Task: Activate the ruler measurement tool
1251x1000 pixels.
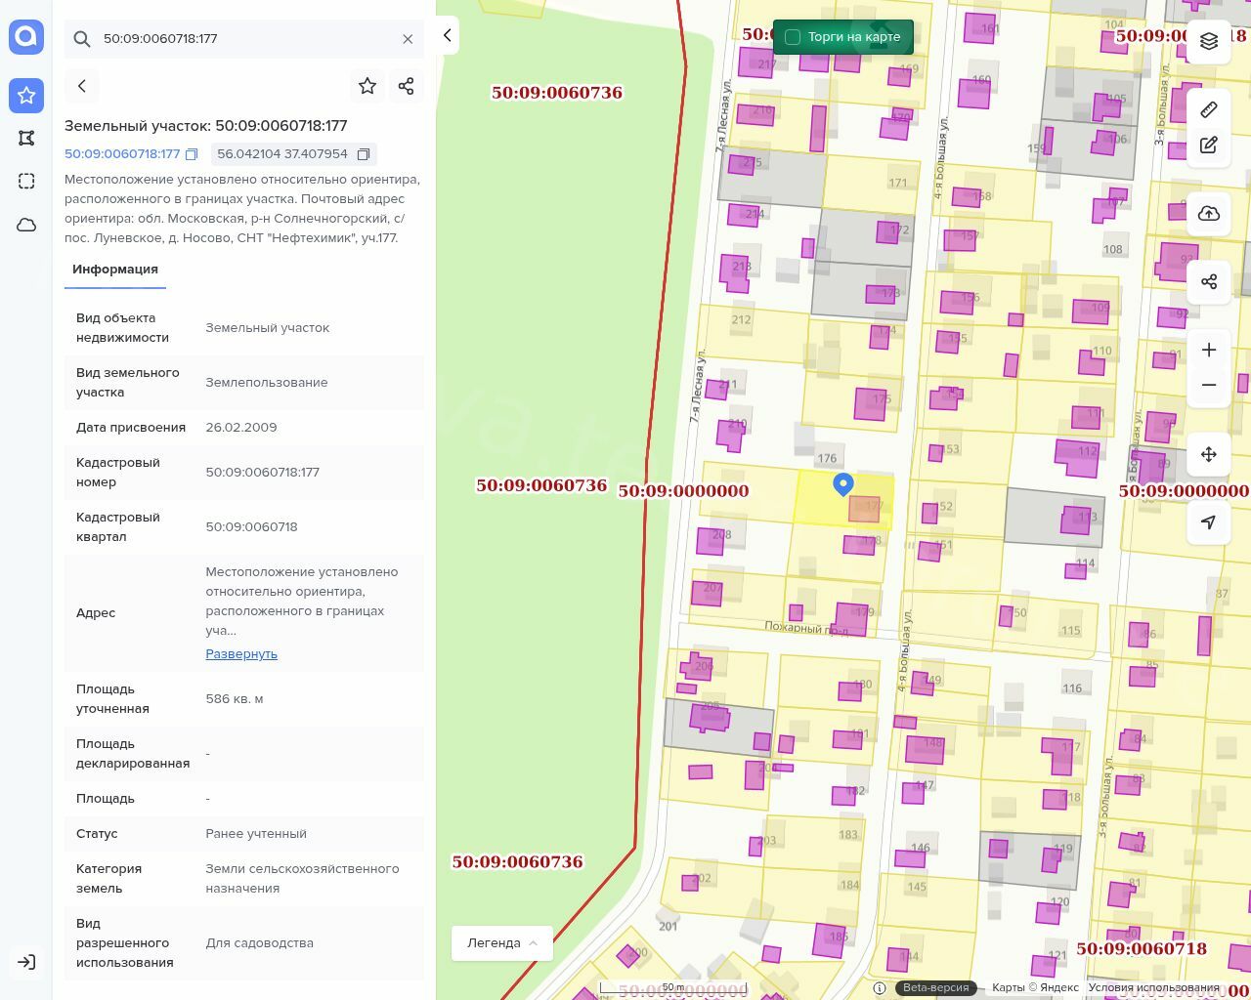Action: (x=1209, y=109)
